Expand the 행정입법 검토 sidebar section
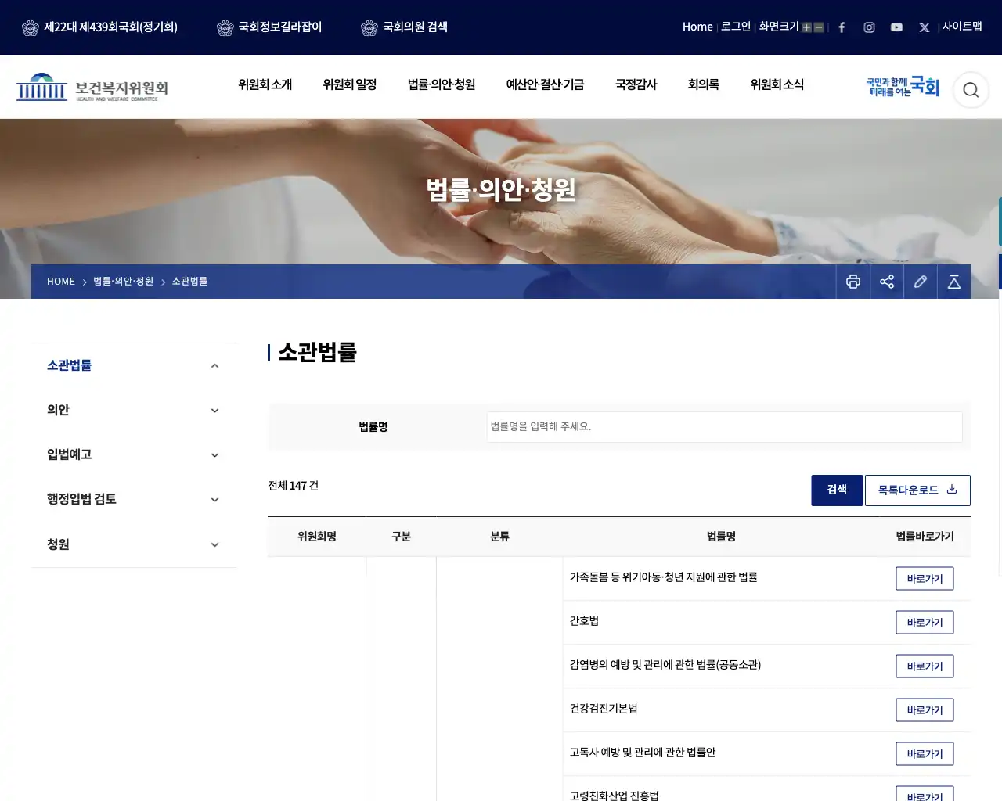The width and height of the screenshot is (1002, 801). point(133,499)
